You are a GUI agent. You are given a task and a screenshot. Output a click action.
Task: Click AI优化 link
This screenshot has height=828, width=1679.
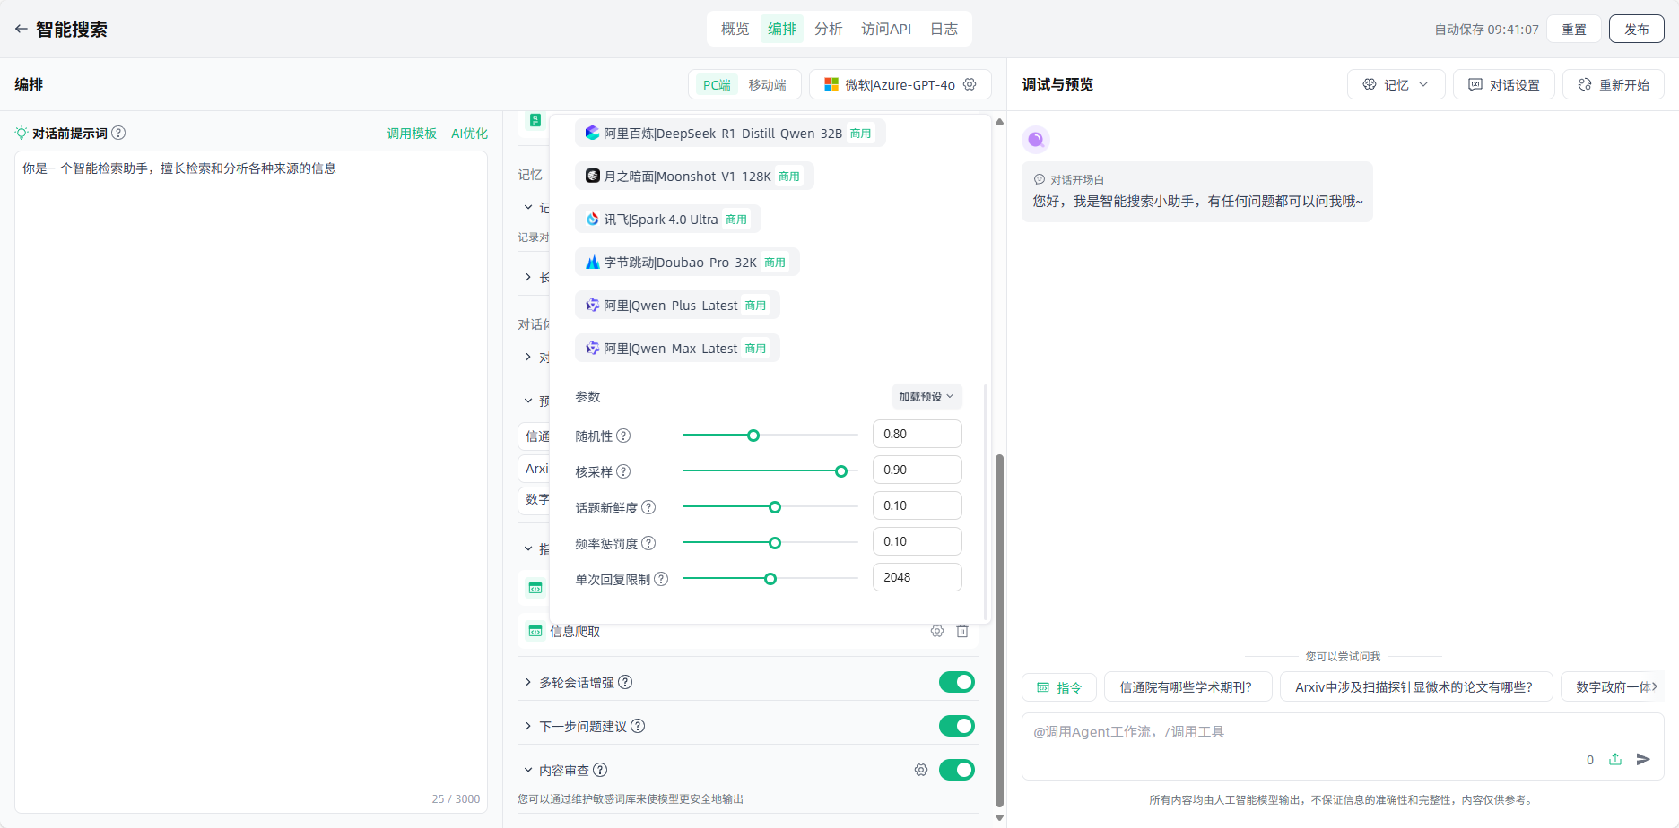click(x=469, y=133)
